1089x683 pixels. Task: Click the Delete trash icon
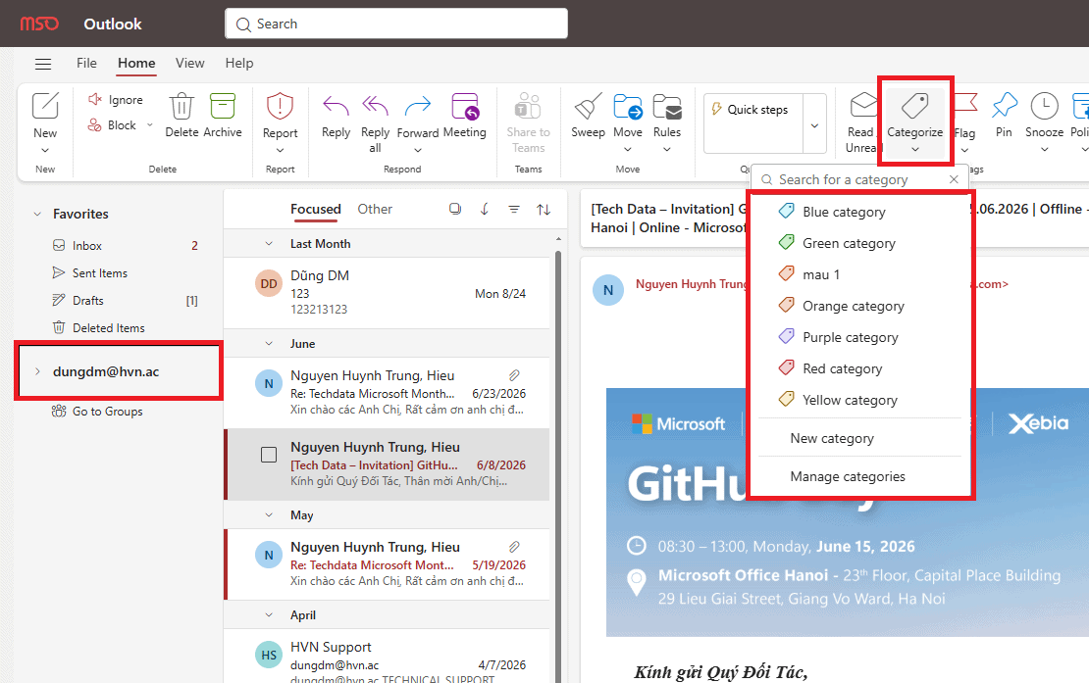181,106
